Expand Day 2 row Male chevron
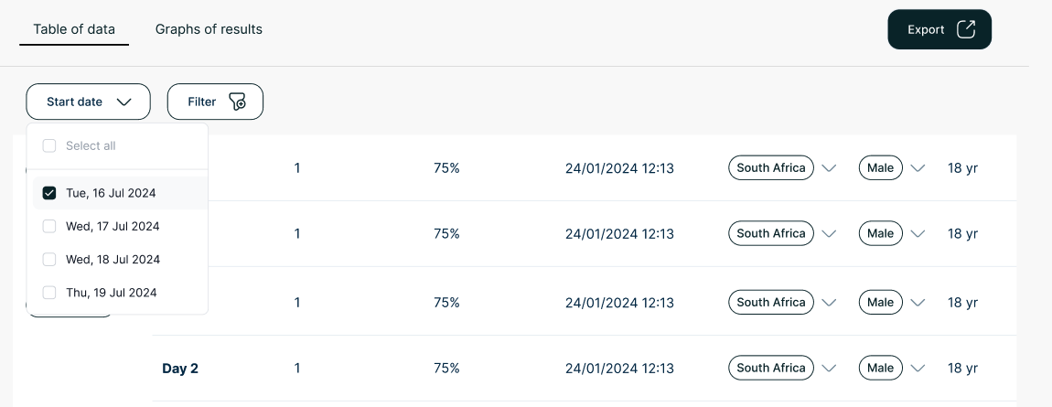 (x=918, y=369)
